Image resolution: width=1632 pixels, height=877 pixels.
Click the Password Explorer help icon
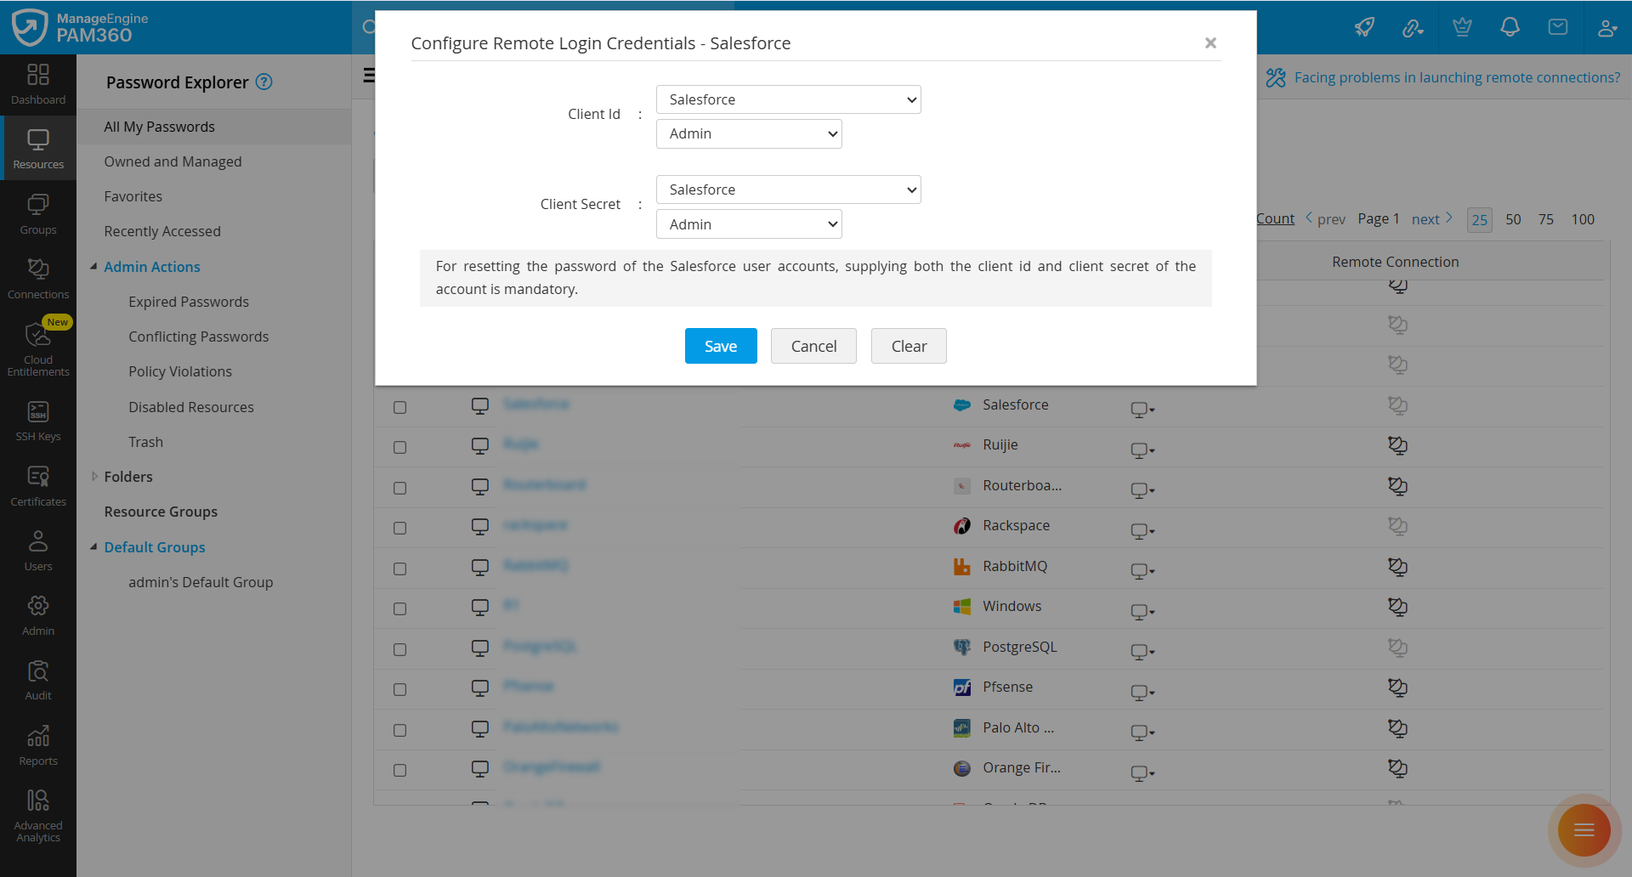click(264, 82)
